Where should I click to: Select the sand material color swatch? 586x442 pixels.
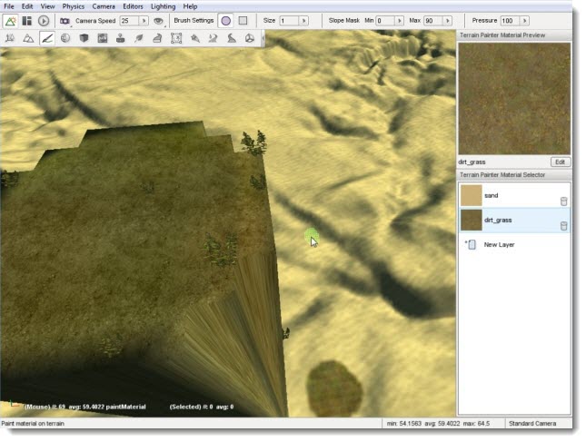pyautogui.click(x=472, y=195)
